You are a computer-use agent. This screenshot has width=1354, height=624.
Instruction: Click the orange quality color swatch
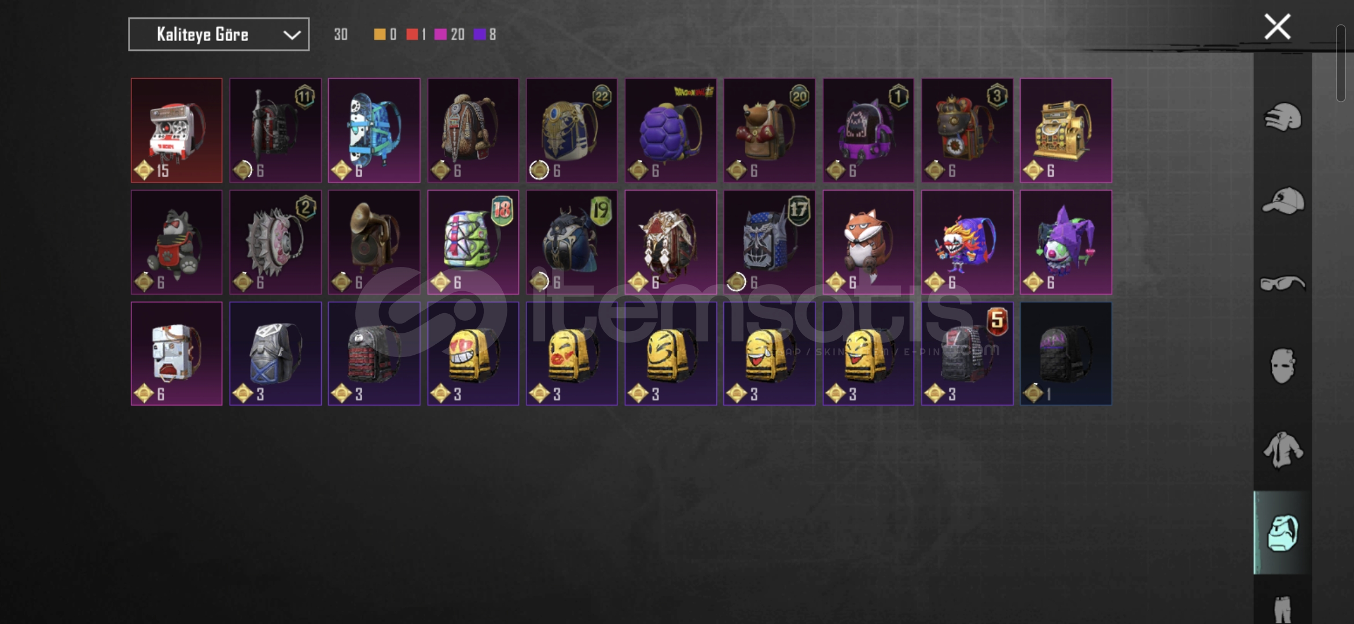click(x=380, y=35)
